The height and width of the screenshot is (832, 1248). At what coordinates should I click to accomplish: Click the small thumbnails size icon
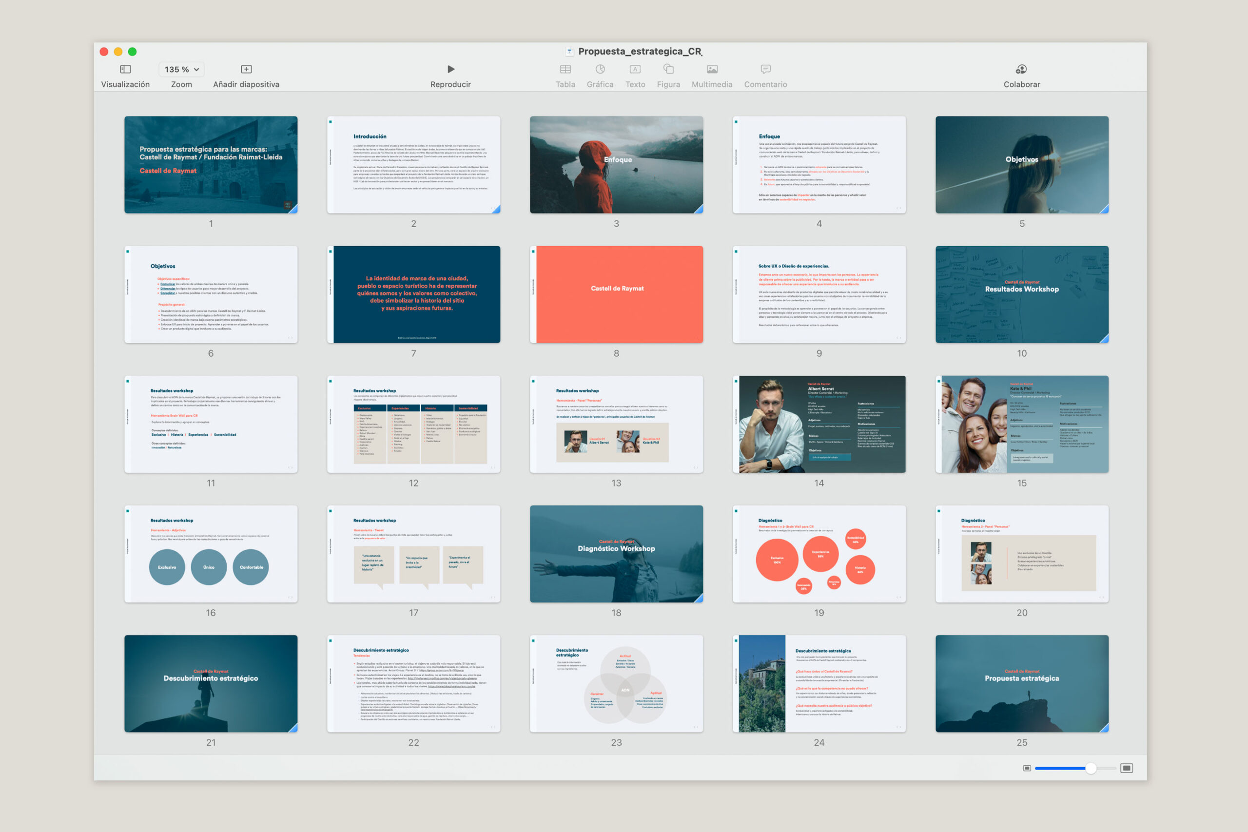(x=1027, y=768)
